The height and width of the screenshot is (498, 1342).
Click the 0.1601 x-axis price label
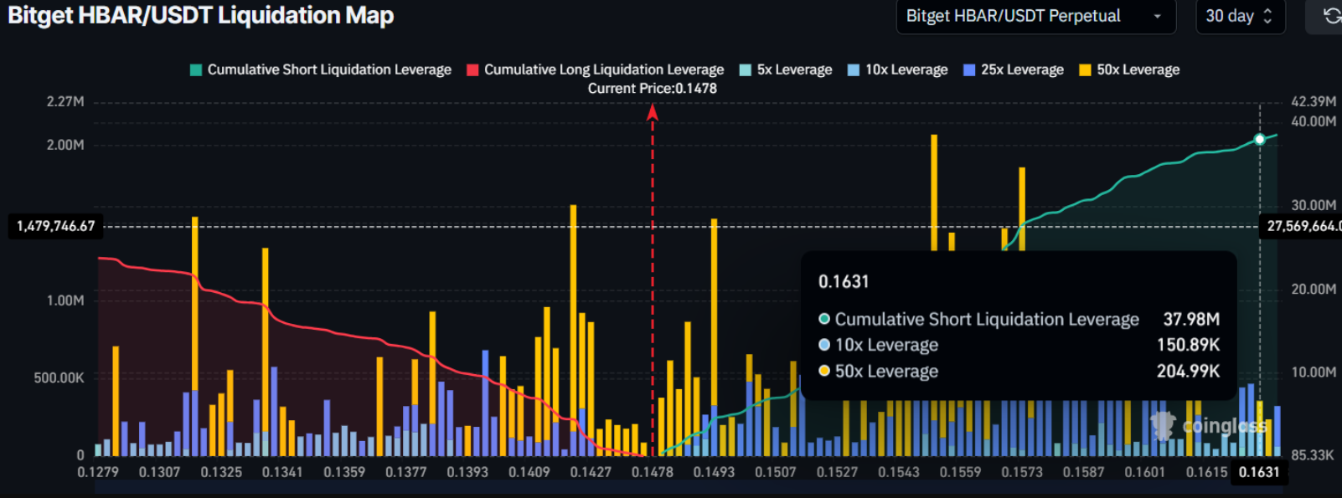(x=1144, y=472)
